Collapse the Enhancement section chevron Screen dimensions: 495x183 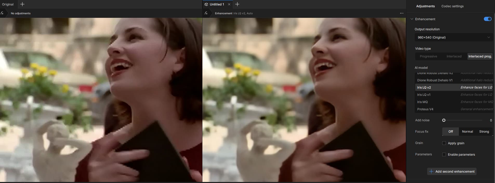(412, 19)
